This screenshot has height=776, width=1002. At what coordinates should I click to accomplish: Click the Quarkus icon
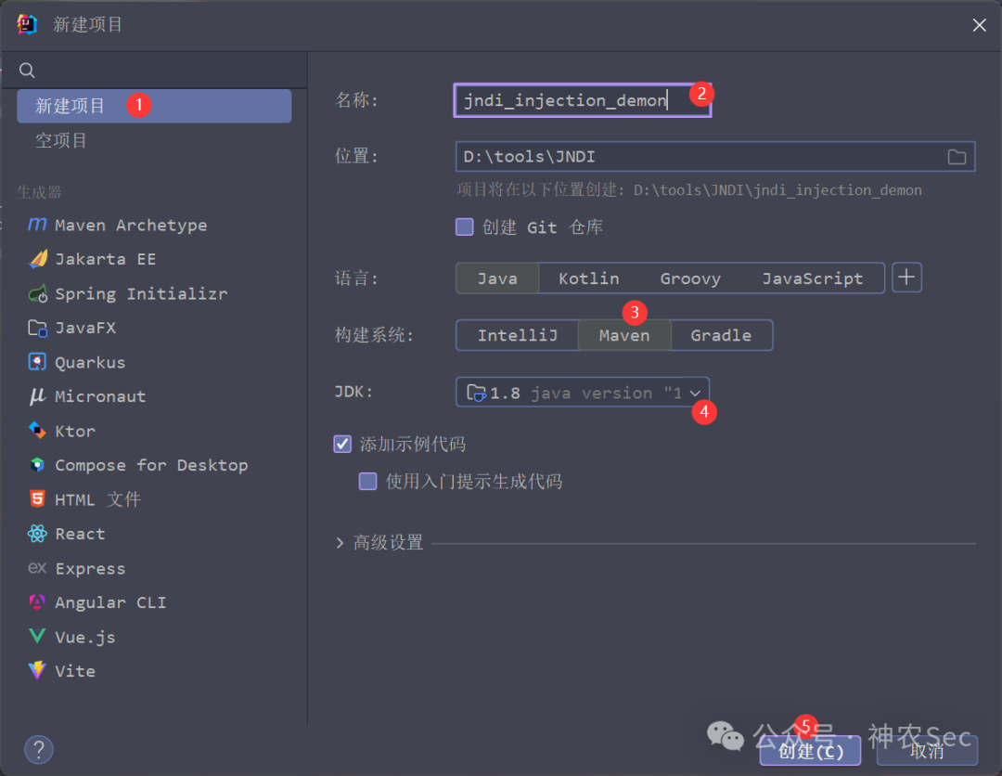(38, 362)
